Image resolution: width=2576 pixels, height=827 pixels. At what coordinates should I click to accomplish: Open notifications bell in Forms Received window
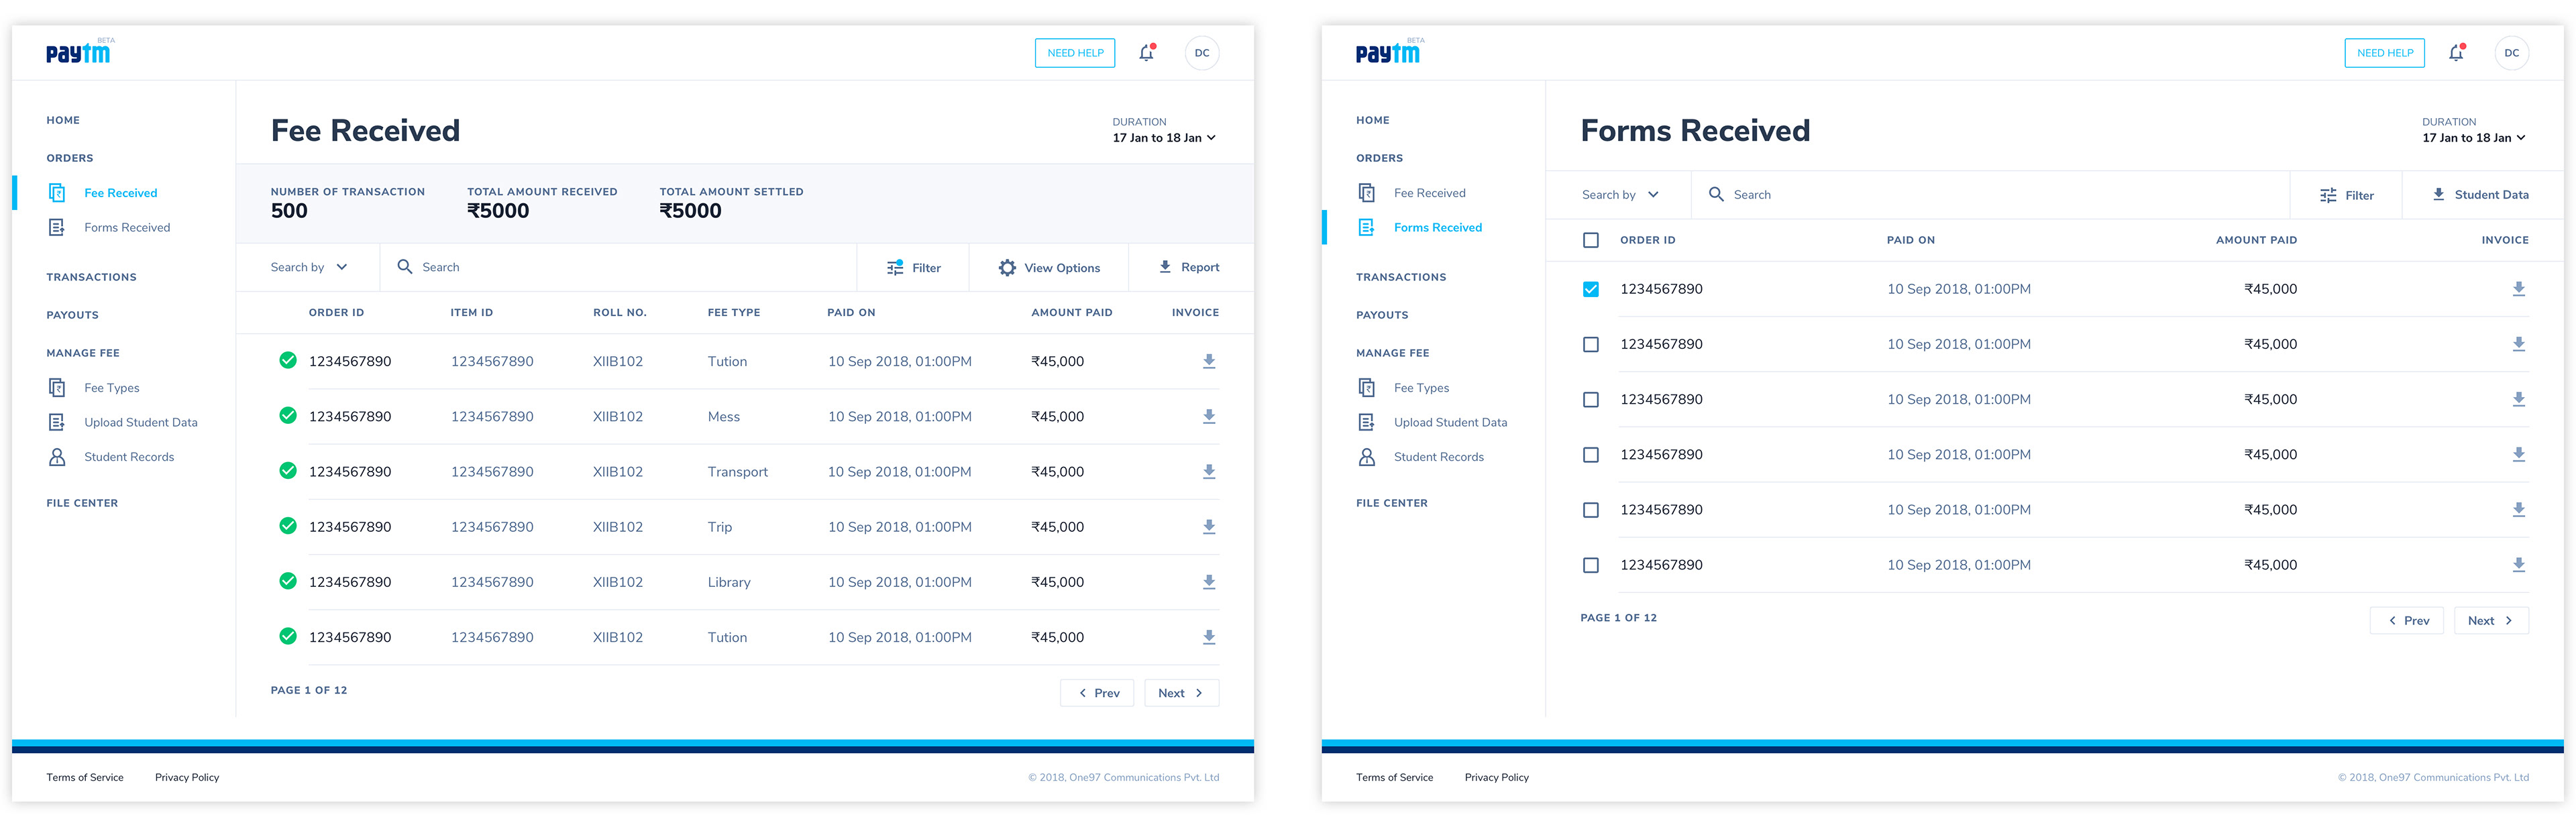(x=2456, y=53)
